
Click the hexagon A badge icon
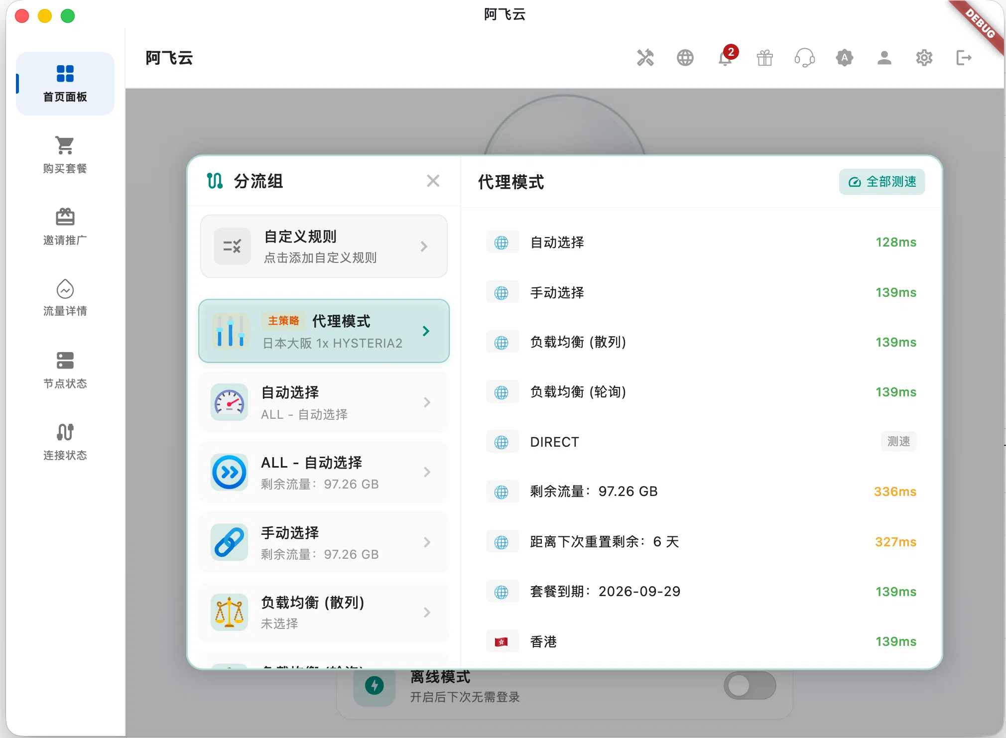tap(844, 58)
